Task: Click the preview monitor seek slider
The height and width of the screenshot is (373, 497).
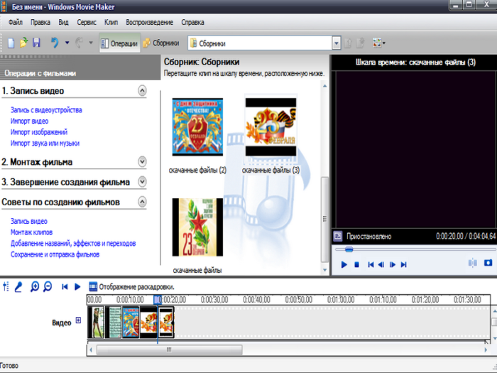Action: pos(349,249)
